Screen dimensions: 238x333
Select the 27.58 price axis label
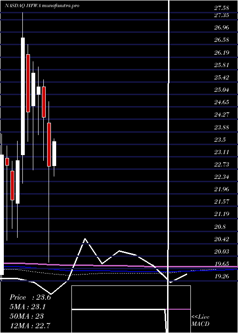[x=221, y=8]
